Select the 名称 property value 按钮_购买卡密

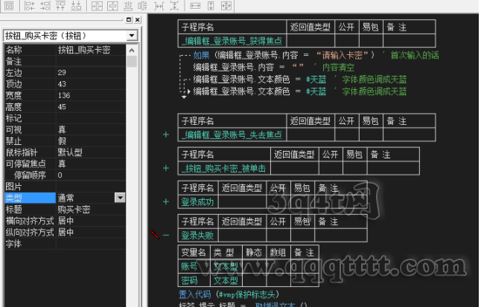coord(84,50)
